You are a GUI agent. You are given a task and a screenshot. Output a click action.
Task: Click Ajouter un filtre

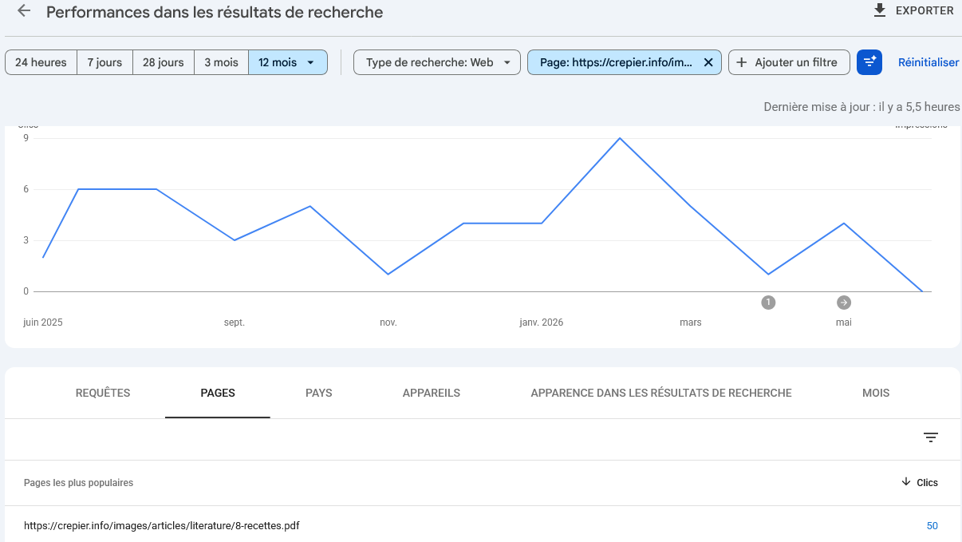click(x=788, y=62)
